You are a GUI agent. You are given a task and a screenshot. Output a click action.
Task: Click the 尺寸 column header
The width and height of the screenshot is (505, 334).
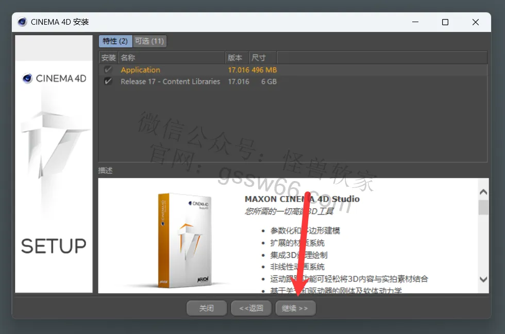[263, 58]
